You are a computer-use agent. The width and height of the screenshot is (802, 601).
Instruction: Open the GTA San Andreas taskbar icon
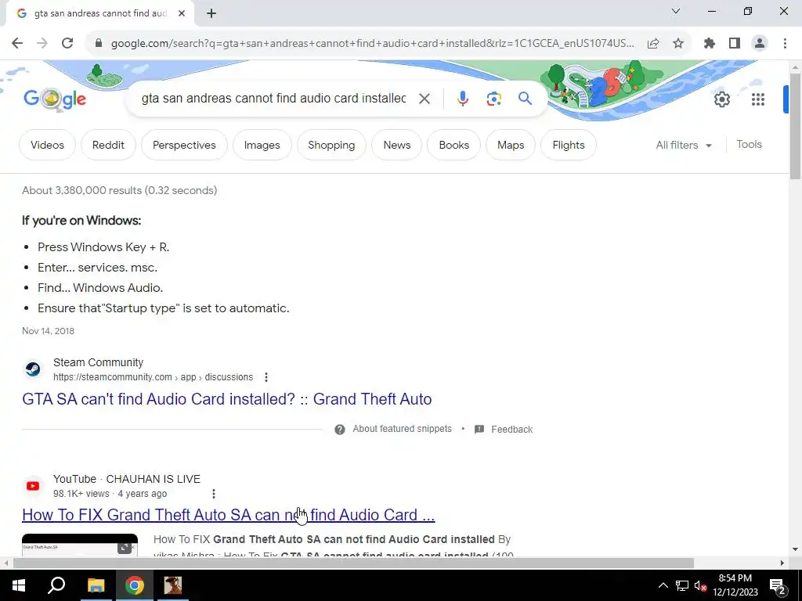point(172,585)
